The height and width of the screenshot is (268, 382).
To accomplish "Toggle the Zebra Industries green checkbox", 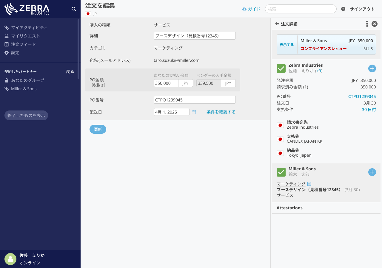I will pyautogui.click(x=281, y=68).
